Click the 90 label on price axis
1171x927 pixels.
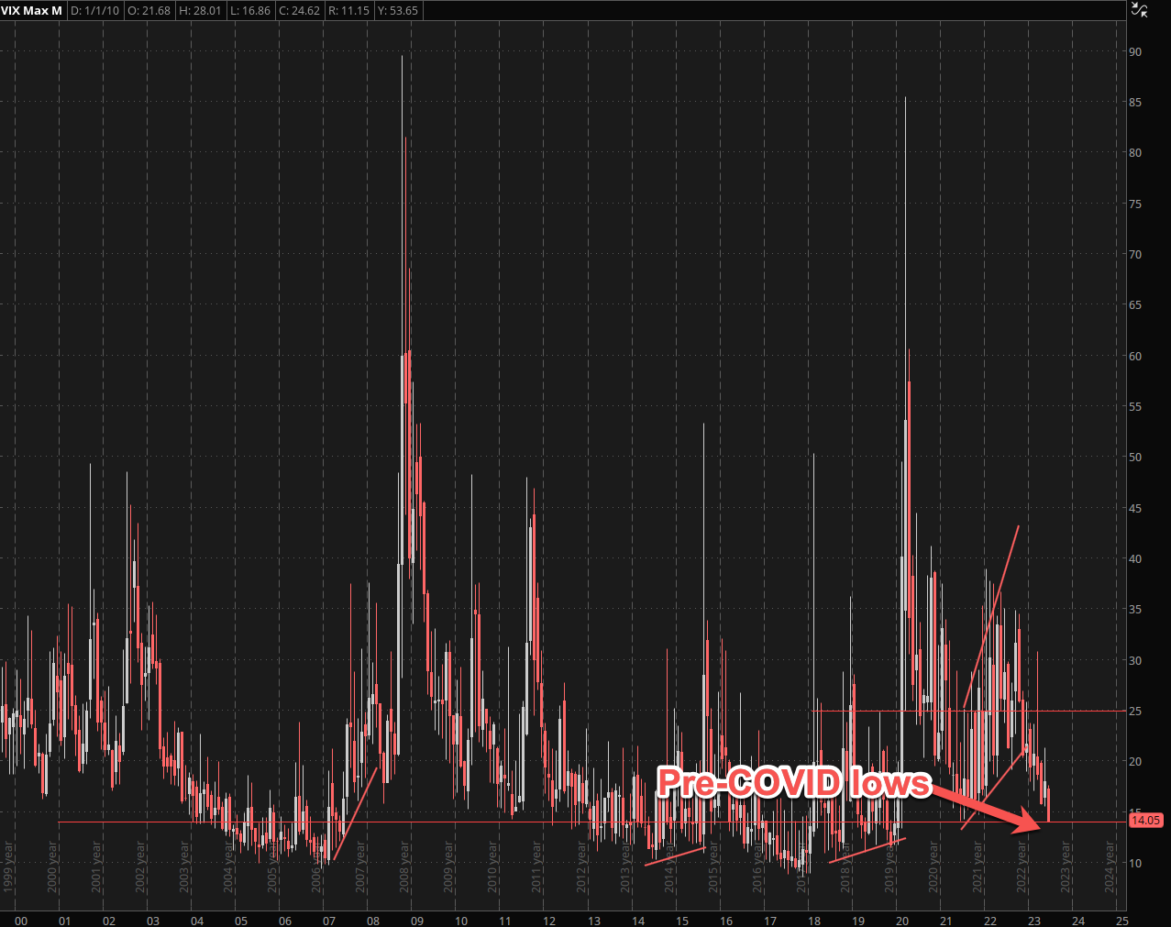pos(1135,51)
